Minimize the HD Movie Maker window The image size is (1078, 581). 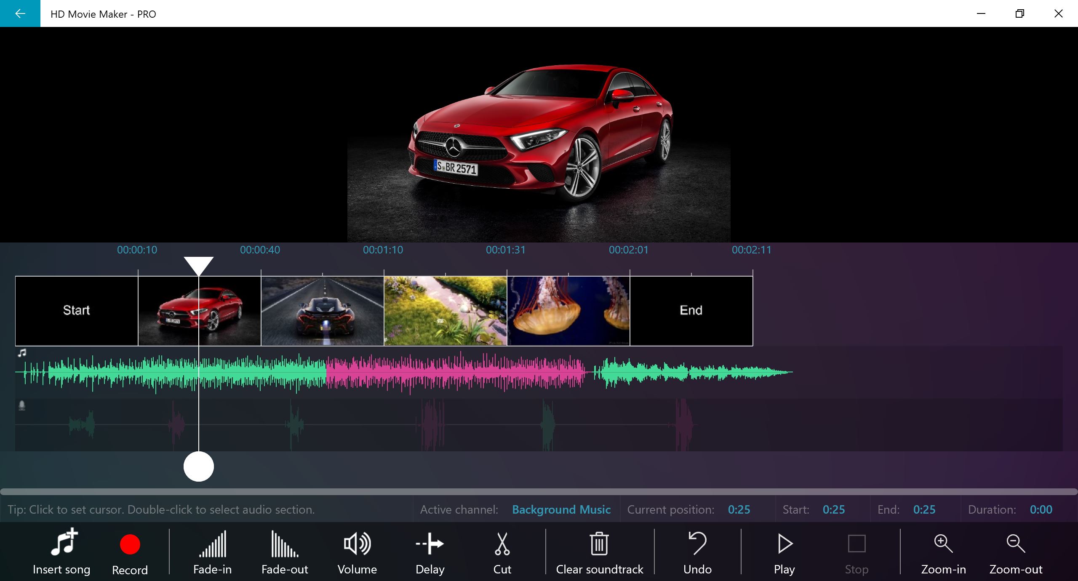[x=981, y=13]
